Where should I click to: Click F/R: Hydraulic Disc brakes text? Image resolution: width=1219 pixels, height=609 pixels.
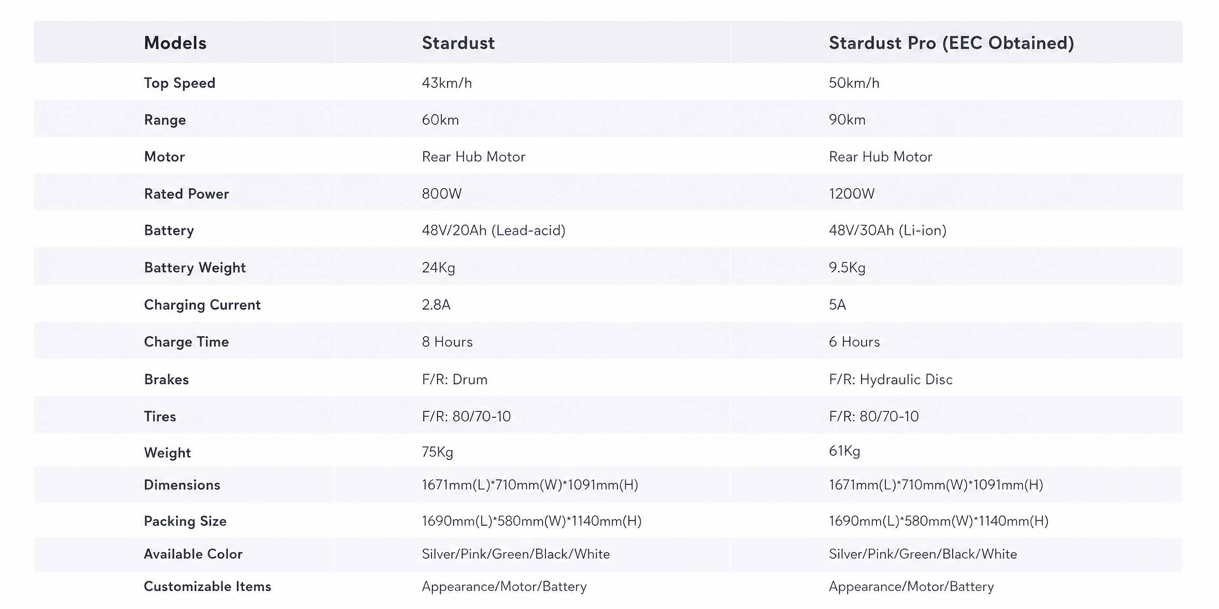[x=890, y=379]
